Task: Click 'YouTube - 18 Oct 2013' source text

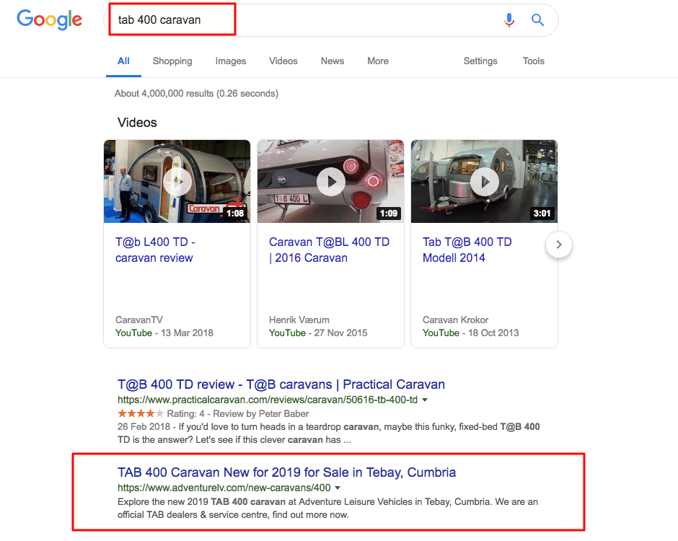Action: point(470,333)
